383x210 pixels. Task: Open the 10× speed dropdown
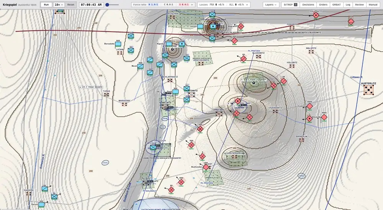(59, 5)
